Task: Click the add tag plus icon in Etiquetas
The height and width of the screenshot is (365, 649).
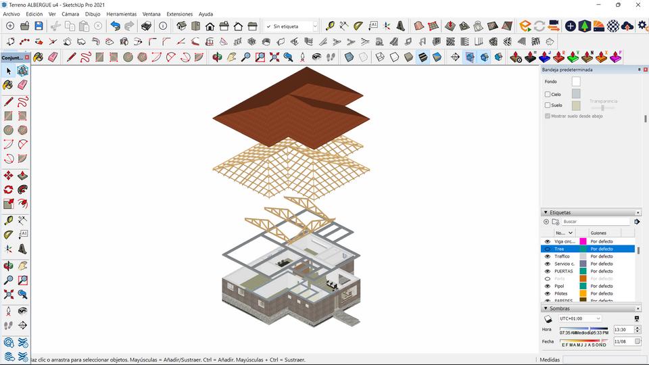Action: (x=546, y=222)
